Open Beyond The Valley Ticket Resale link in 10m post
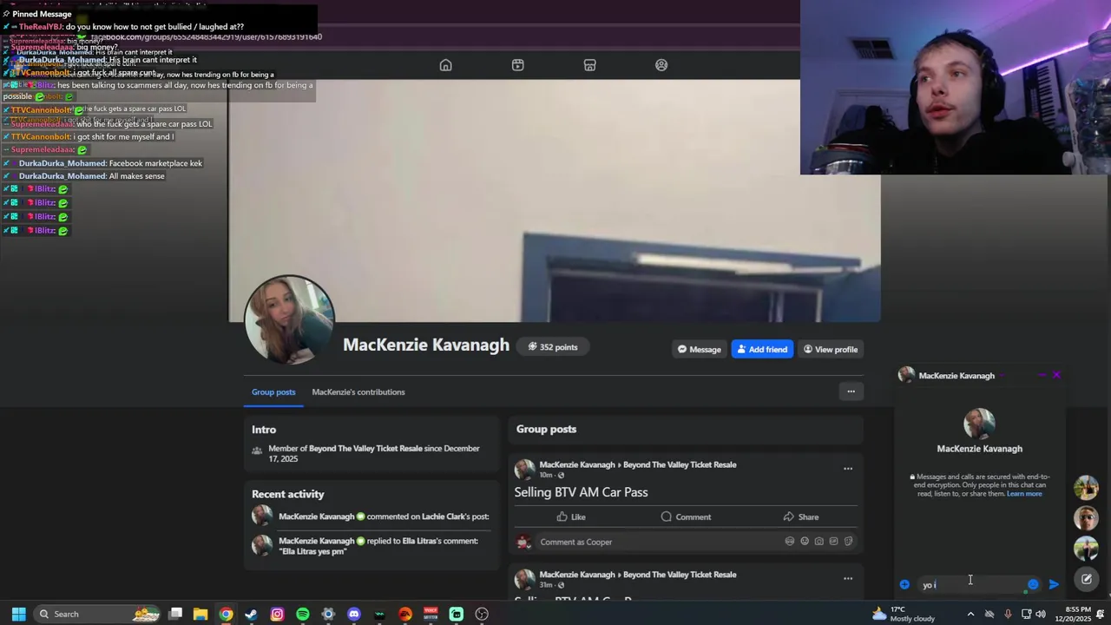 tap(680, 464)
